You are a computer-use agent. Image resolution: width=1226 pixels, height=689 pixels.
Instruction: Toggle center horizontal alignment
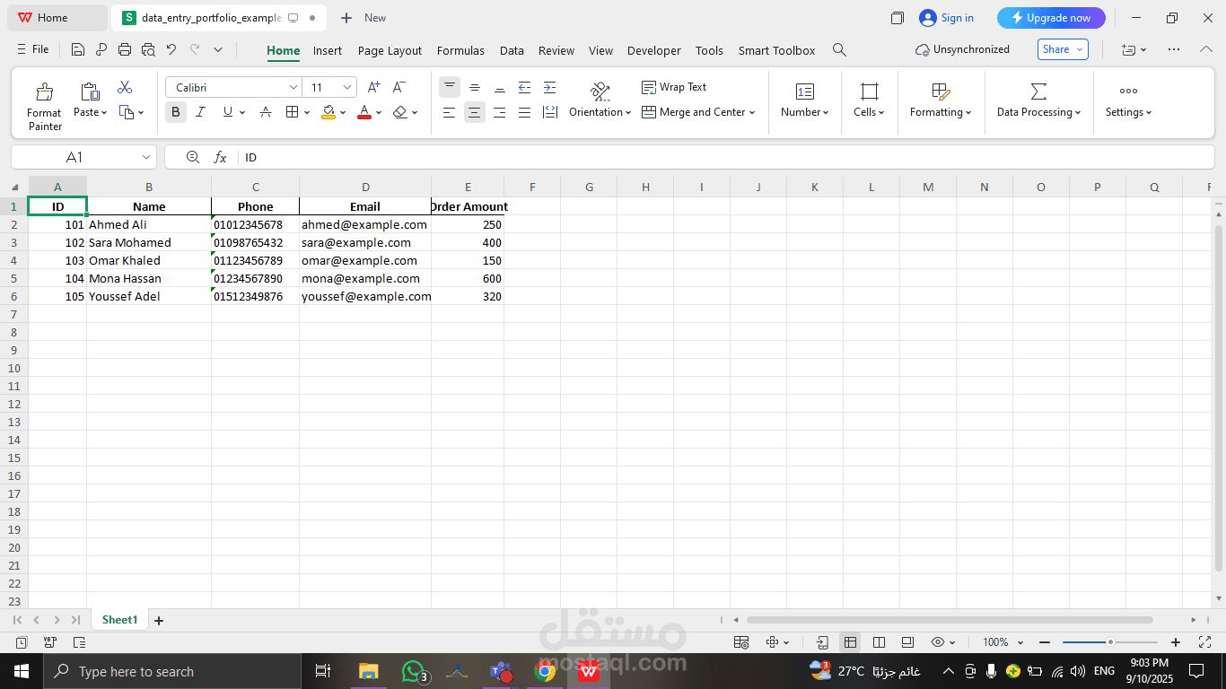point(475,112)
